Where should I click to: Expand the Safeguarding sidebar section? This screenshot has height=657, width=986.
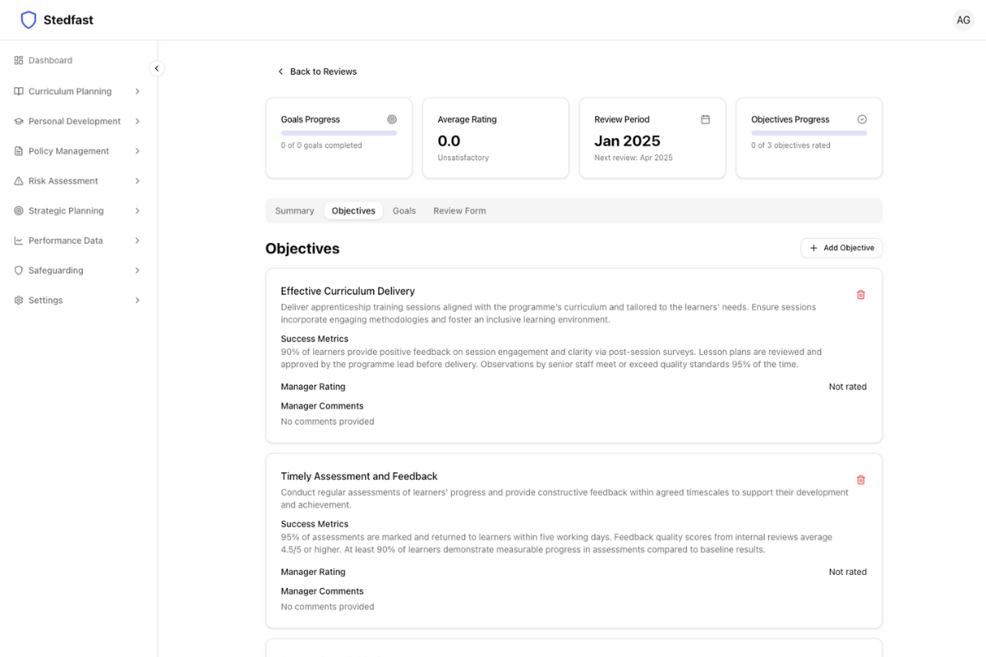pyautogui.click(x=137, y=270)
